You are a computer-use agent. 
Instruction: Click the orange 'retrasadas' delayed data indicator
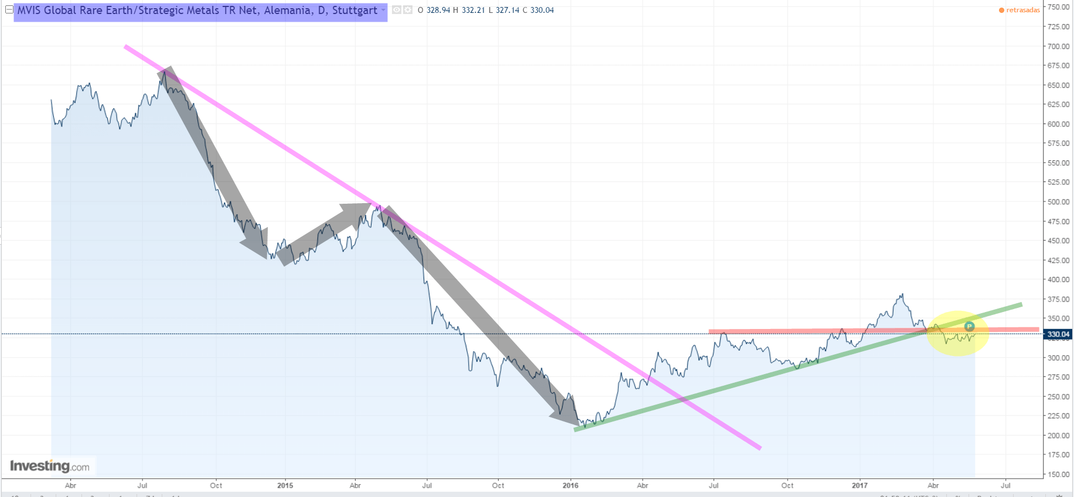pos(1020,10)
